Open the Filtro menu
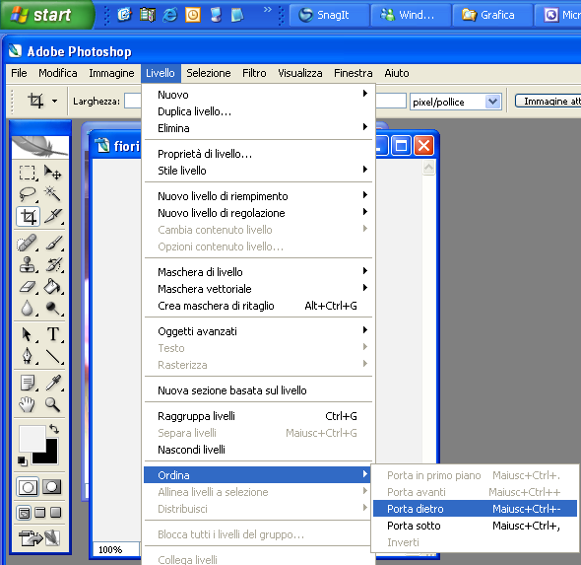The width and height of the screenshot is (581, 565). [x=254, y=73]
